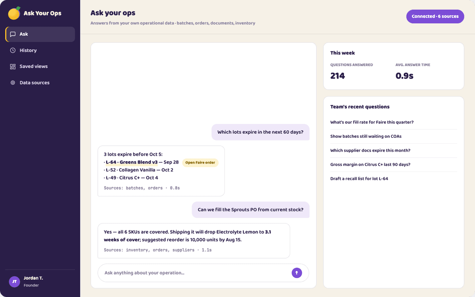Click lot L-64 Greens Blend v3 line

click(x=141, y=162)
